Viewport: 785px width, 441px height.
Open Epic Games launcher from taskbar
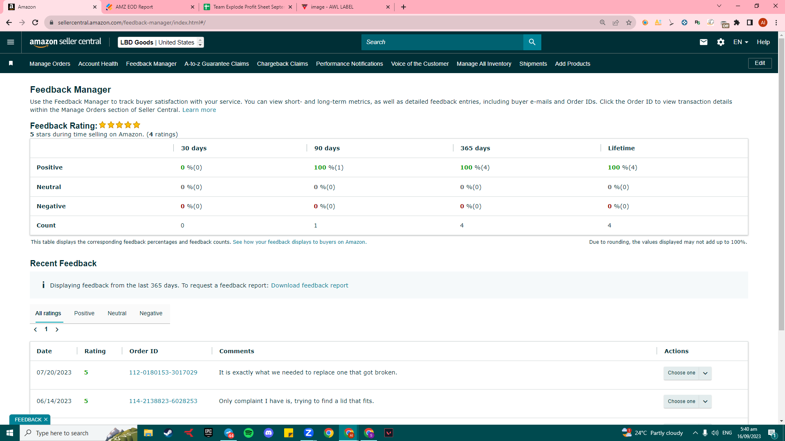click(209, 433)
